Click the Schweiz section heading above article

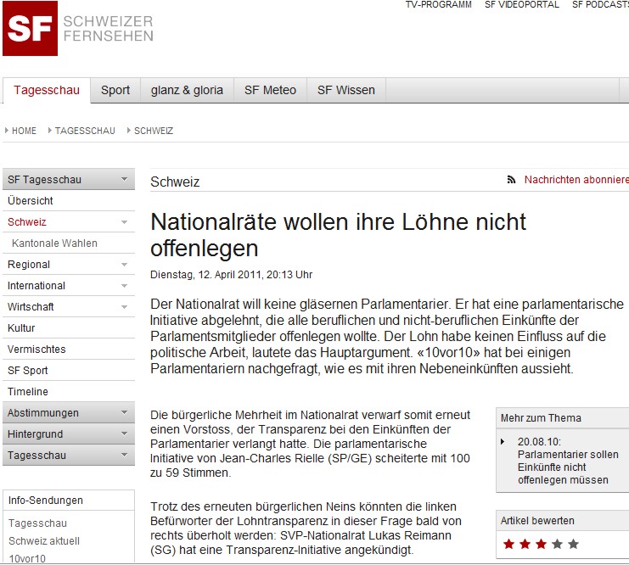tap(175, 182)
